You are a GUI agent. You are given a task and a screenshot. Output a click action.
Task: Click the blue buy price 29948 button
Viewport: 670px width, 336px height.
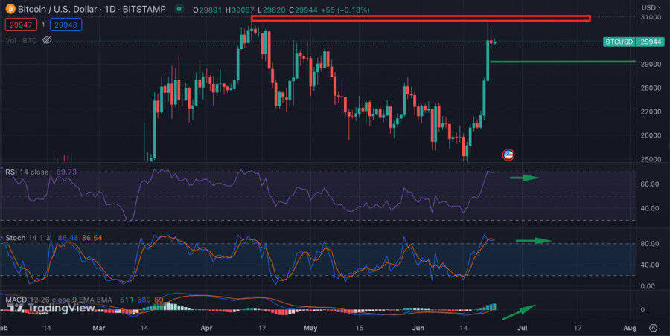coord(66,25)
